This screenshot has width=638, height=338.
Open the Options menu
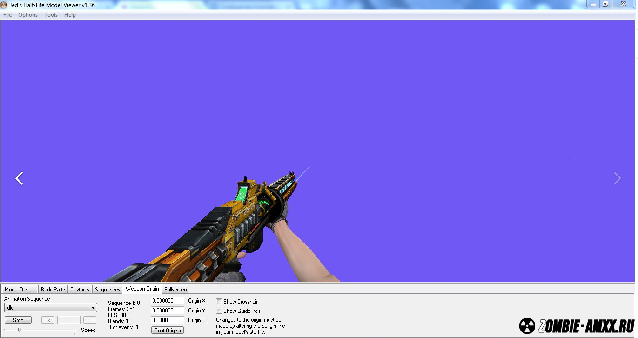[x=28, y=15]
